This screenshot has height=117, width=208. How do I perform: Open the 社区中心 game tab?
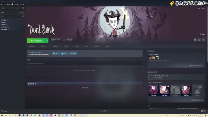[x=43, y=46]
